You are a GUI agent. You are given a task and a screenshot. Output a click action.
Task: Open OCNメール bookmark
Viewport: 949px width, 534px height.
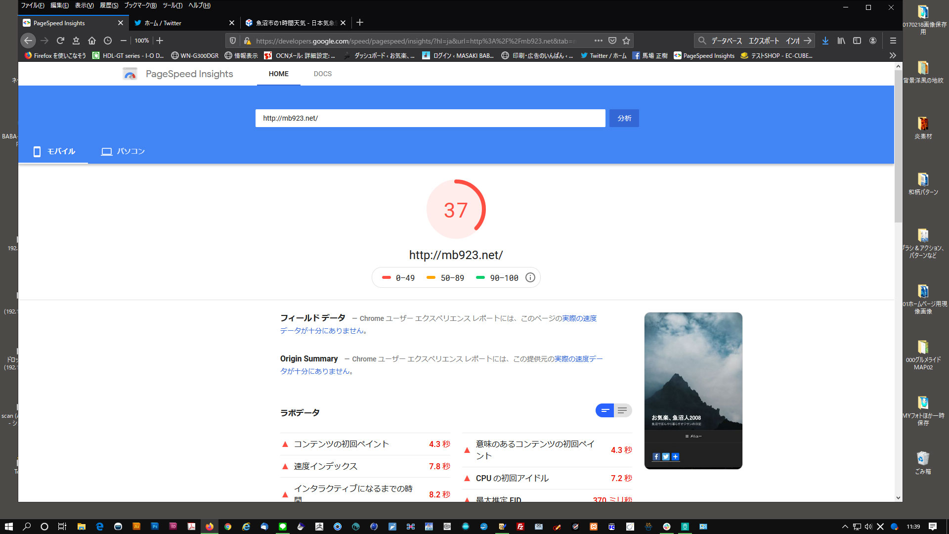pyautogui.click(x=300, y=55)
